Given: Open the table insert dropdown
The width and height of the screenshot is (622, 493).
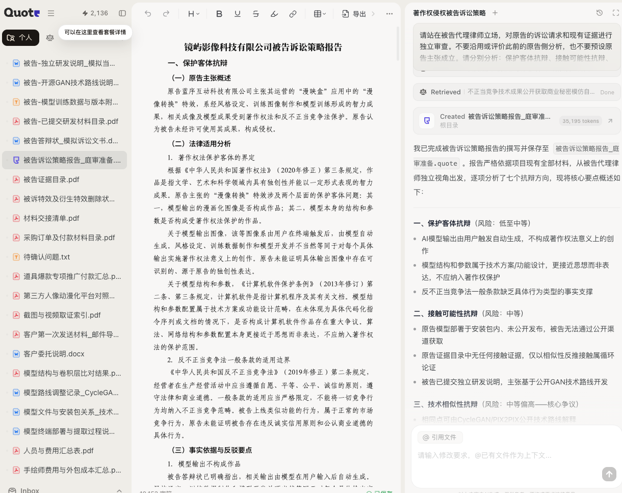Looking at the screenshot, I should (320, 14).
